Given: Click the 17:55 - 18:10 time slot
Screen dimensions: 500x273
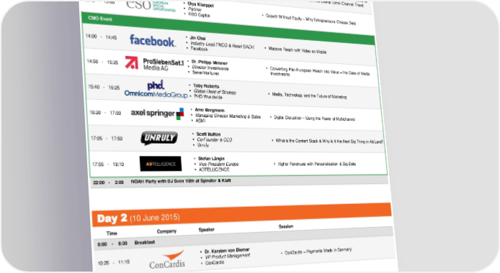Looking at the screenshot, I should pos(108,165).
